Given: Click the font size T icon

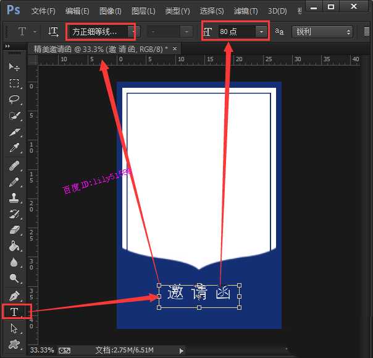Looking at the screenshot, I should [x=207, y=32].
